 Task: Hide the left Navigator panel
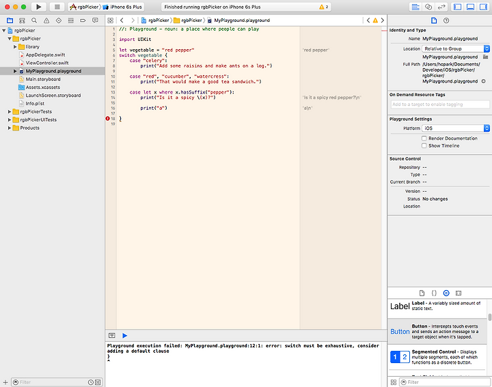coord(459,6)
